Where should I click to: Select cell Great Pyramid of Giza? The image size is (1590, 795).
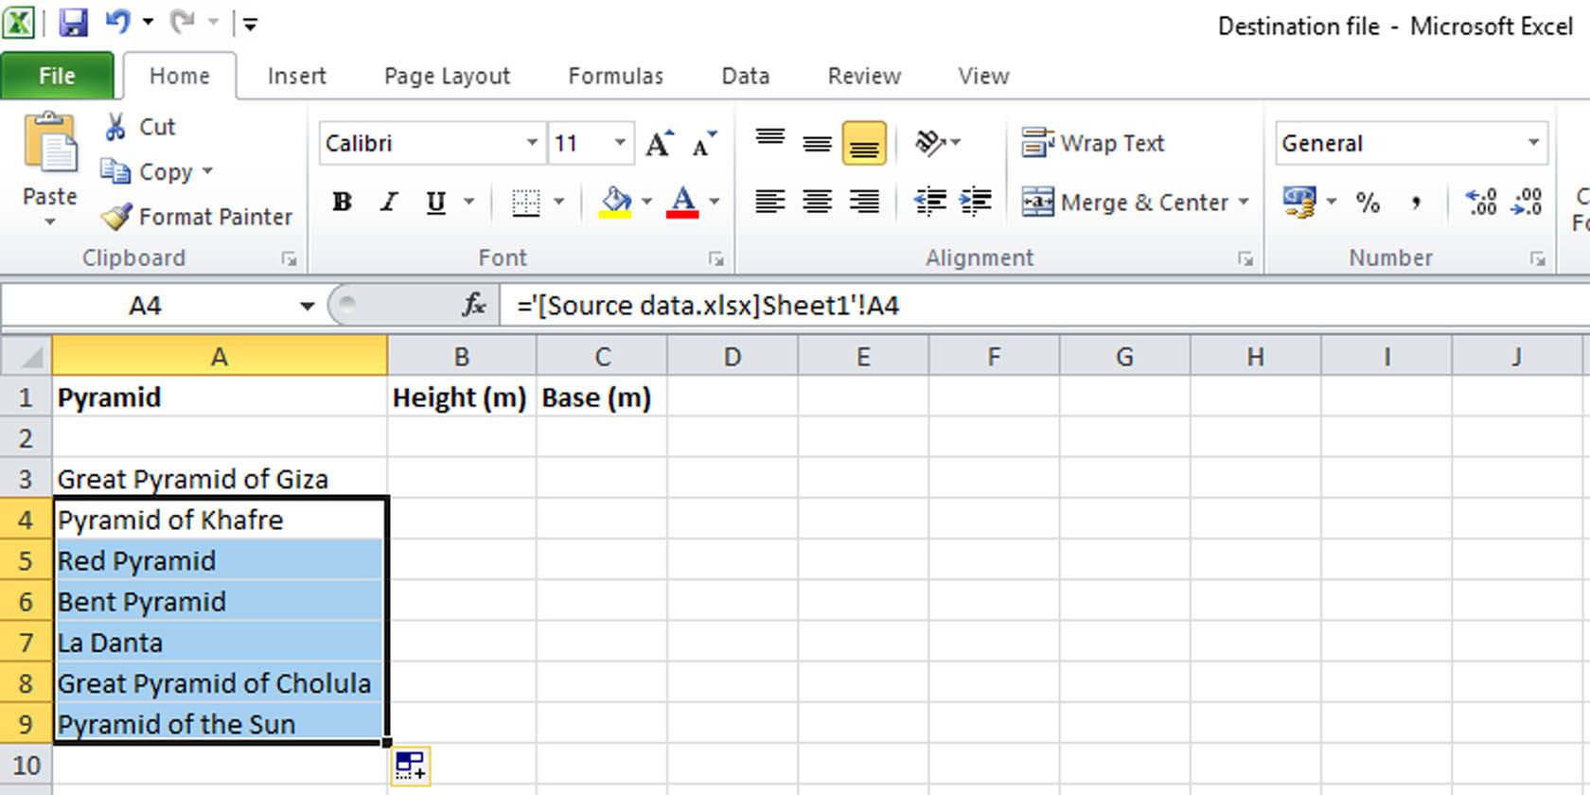click(219, 479)
